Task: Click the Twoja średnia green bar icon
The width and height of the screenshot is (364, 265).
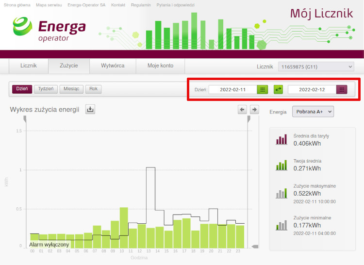Action: coord(281,165)
